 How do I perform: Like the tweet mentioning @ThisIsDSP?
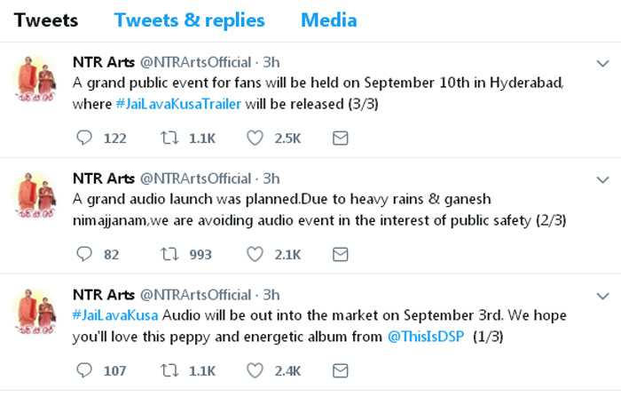point(255,370)
